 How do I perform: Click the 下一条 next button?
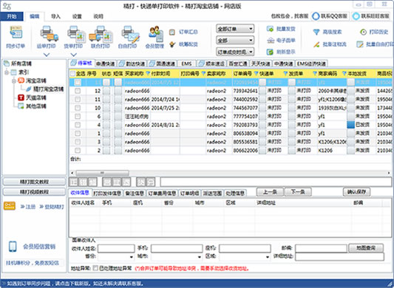click(298, 192)
